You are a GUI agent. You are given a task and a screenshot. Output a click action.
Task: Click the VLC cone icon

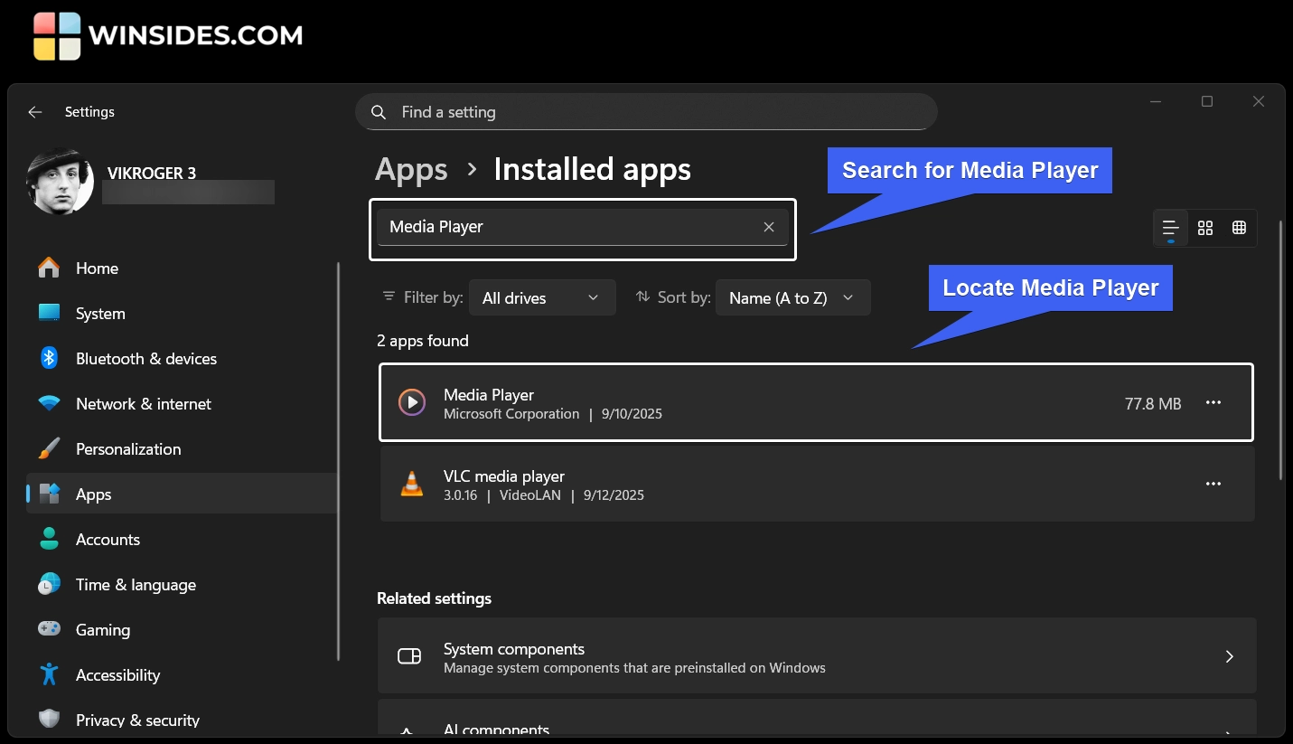pyautogui.click(x=412, y=485)
